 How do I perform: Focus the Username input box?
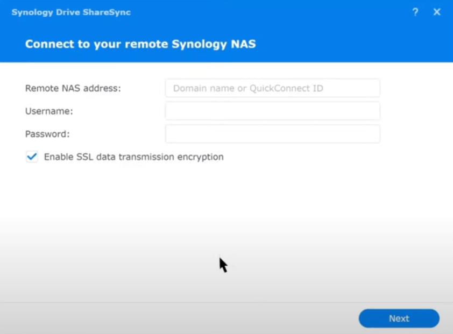pos(272,111)
